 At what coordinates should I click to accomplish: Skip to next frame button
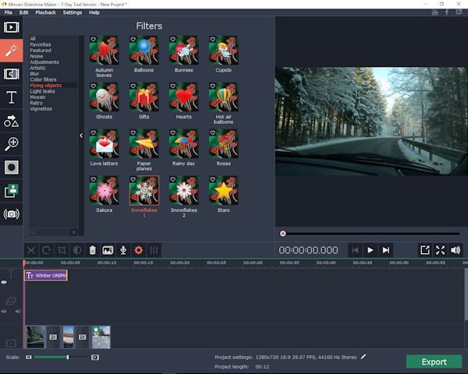coord(385,250)
